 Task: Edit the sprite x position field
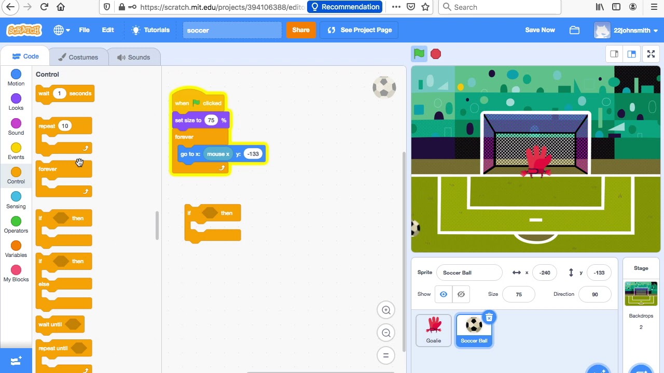545,272
